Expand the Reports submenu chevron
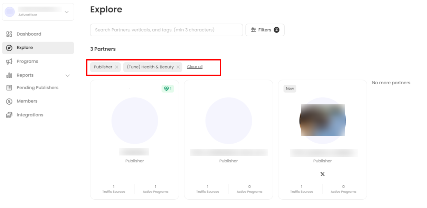 (x=68, y=75)
